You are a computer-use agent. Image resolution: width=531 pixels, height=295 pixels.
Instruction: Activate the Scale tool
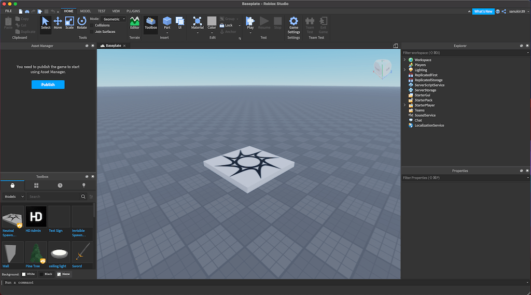click(69, 23)
